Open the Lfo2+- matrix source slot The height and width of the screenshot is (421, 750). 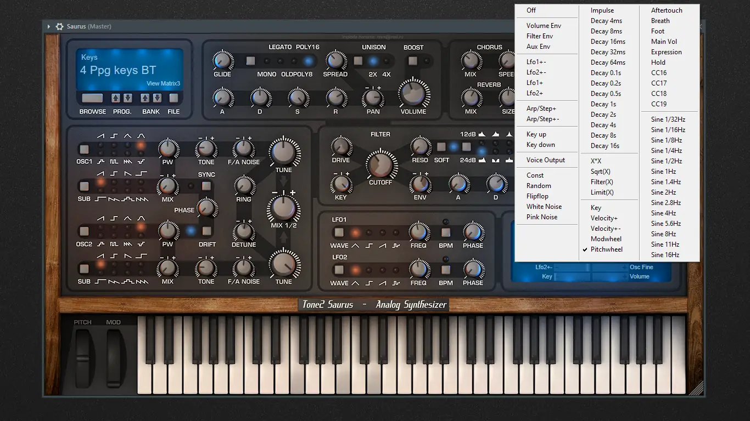click(544, 268)
